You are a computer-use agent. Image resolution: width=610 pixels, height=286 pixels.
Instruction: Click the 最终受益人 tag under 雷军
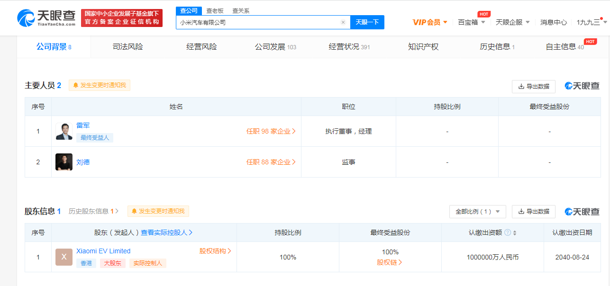(95, 138)
